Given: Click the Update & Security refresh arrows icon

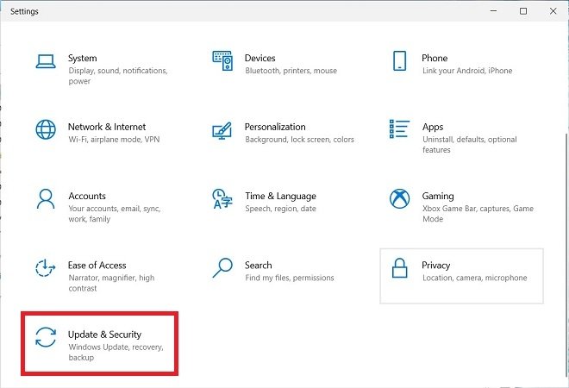Looking at the screenshot, I should 46,337.
